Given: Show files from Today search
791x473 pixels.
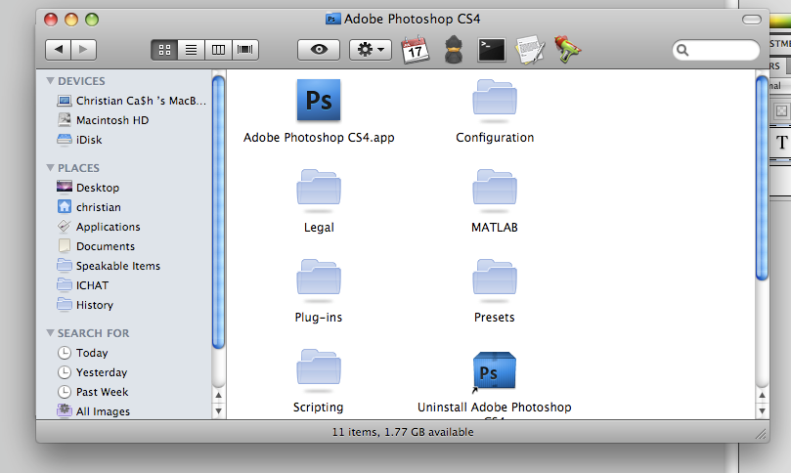Looking at the screenshot, I should [82, 353].
